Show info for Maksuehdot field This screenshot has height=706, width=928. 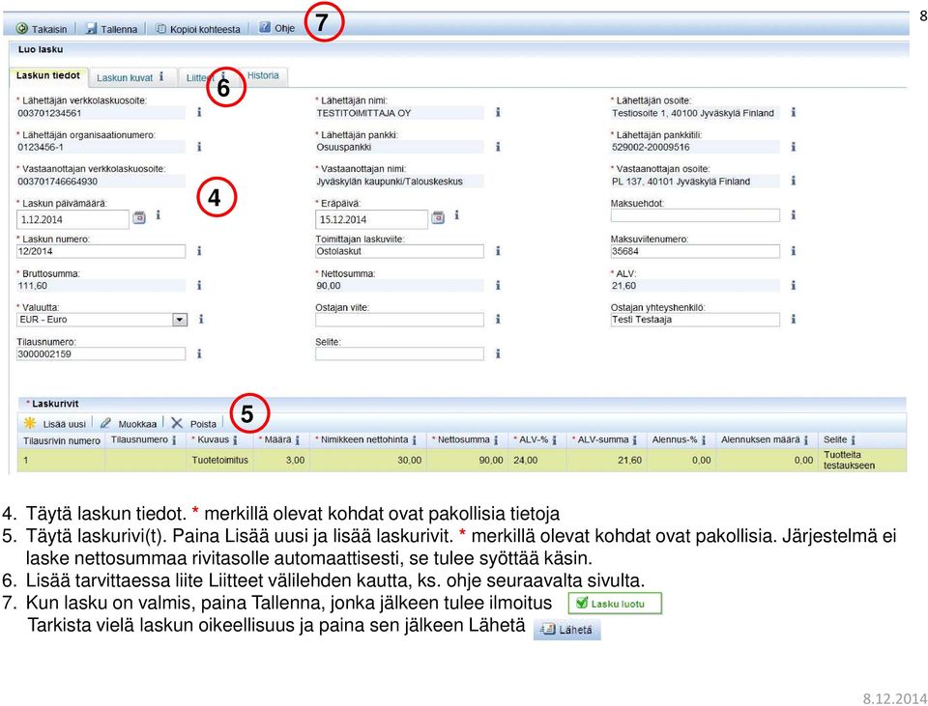(x=793, y=215)
